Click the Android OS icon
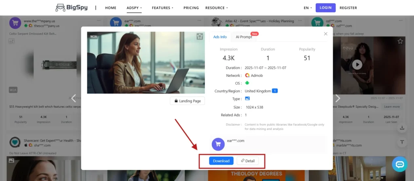 tap(247, 83)
